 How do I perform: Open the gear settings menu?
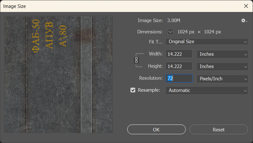click(x=244, y=20)
